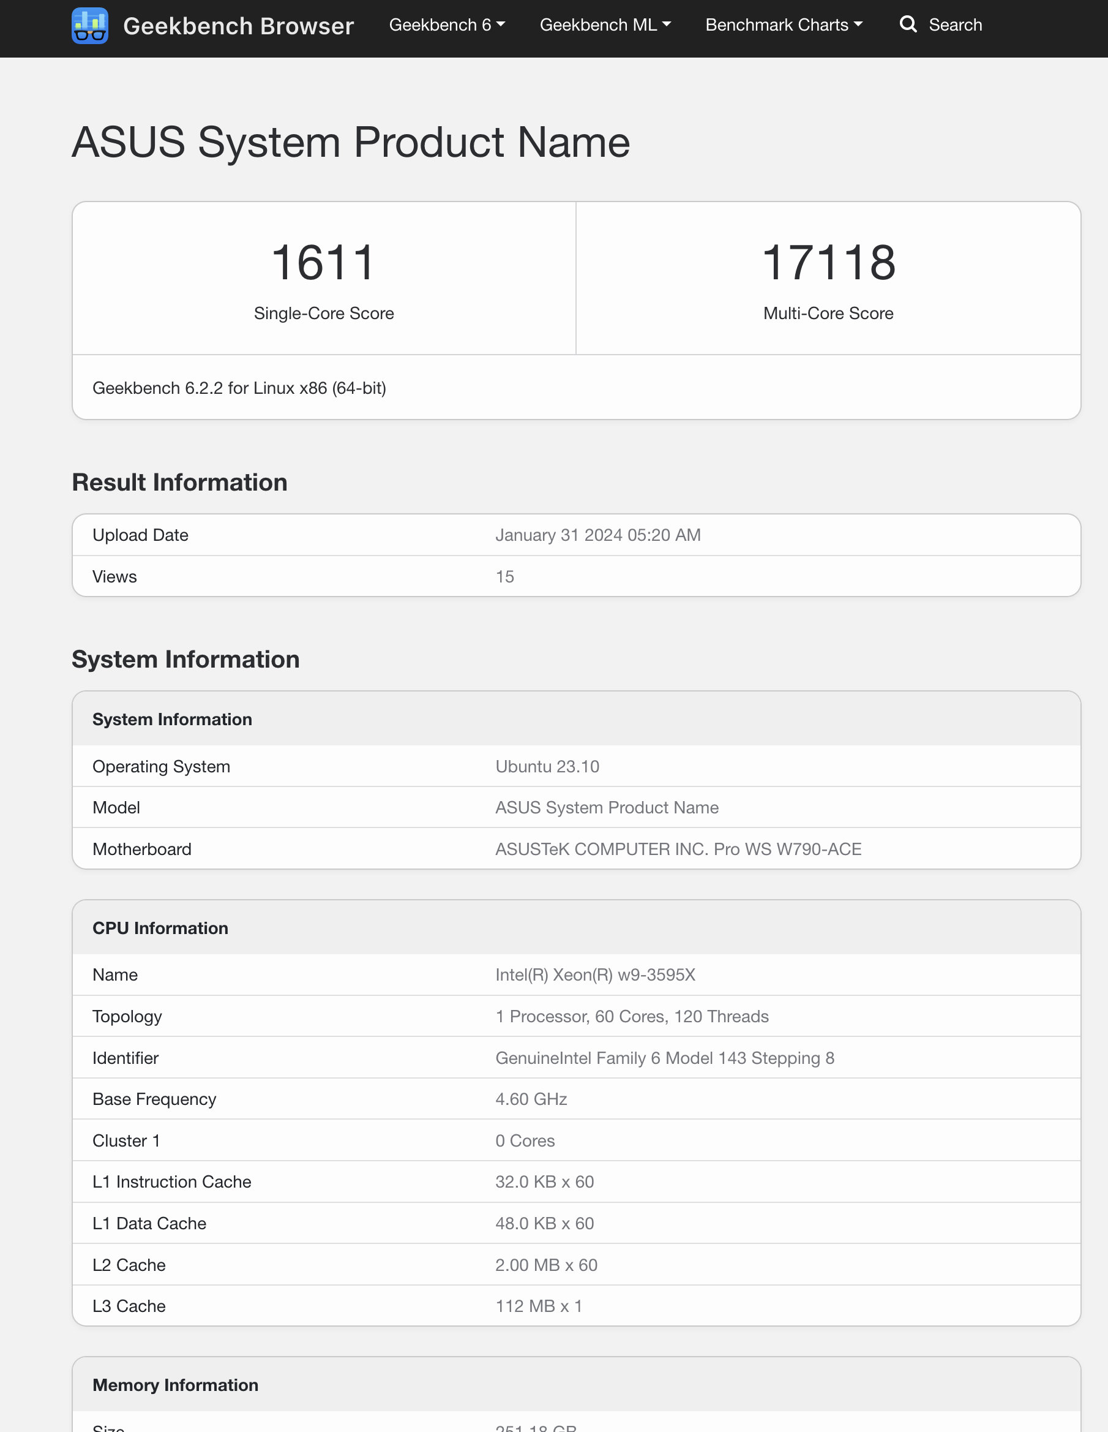Image resolution: width=1108 pixels, height=1432 pixels.
Task: Click the Geekbench logo icon
Action: (90, 26)
